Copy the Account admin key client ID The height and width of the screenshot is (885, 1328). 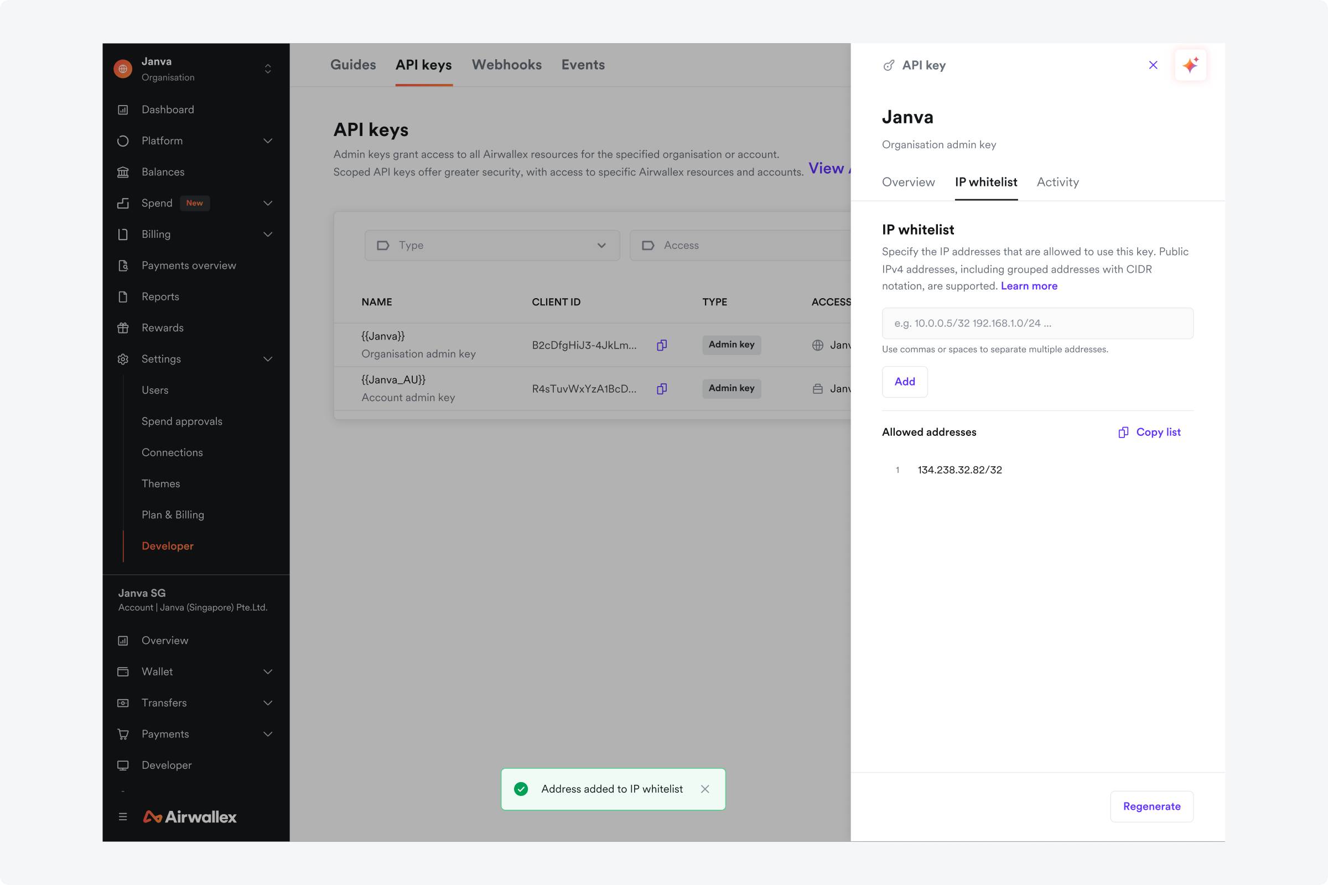(661, 388)
